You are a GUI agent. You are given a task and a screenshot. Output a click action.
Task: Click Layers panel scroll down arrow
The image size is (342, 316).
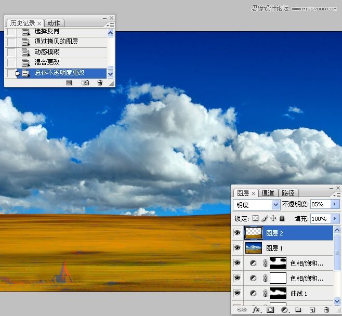tap(337, 301)
